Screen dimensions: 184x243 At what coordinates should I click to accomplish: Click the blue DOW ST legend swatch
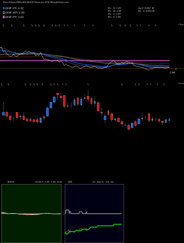point(4,8)
